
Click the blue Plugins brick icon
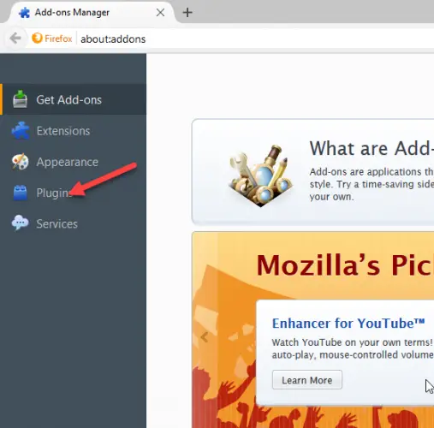(x=21, y=193)
